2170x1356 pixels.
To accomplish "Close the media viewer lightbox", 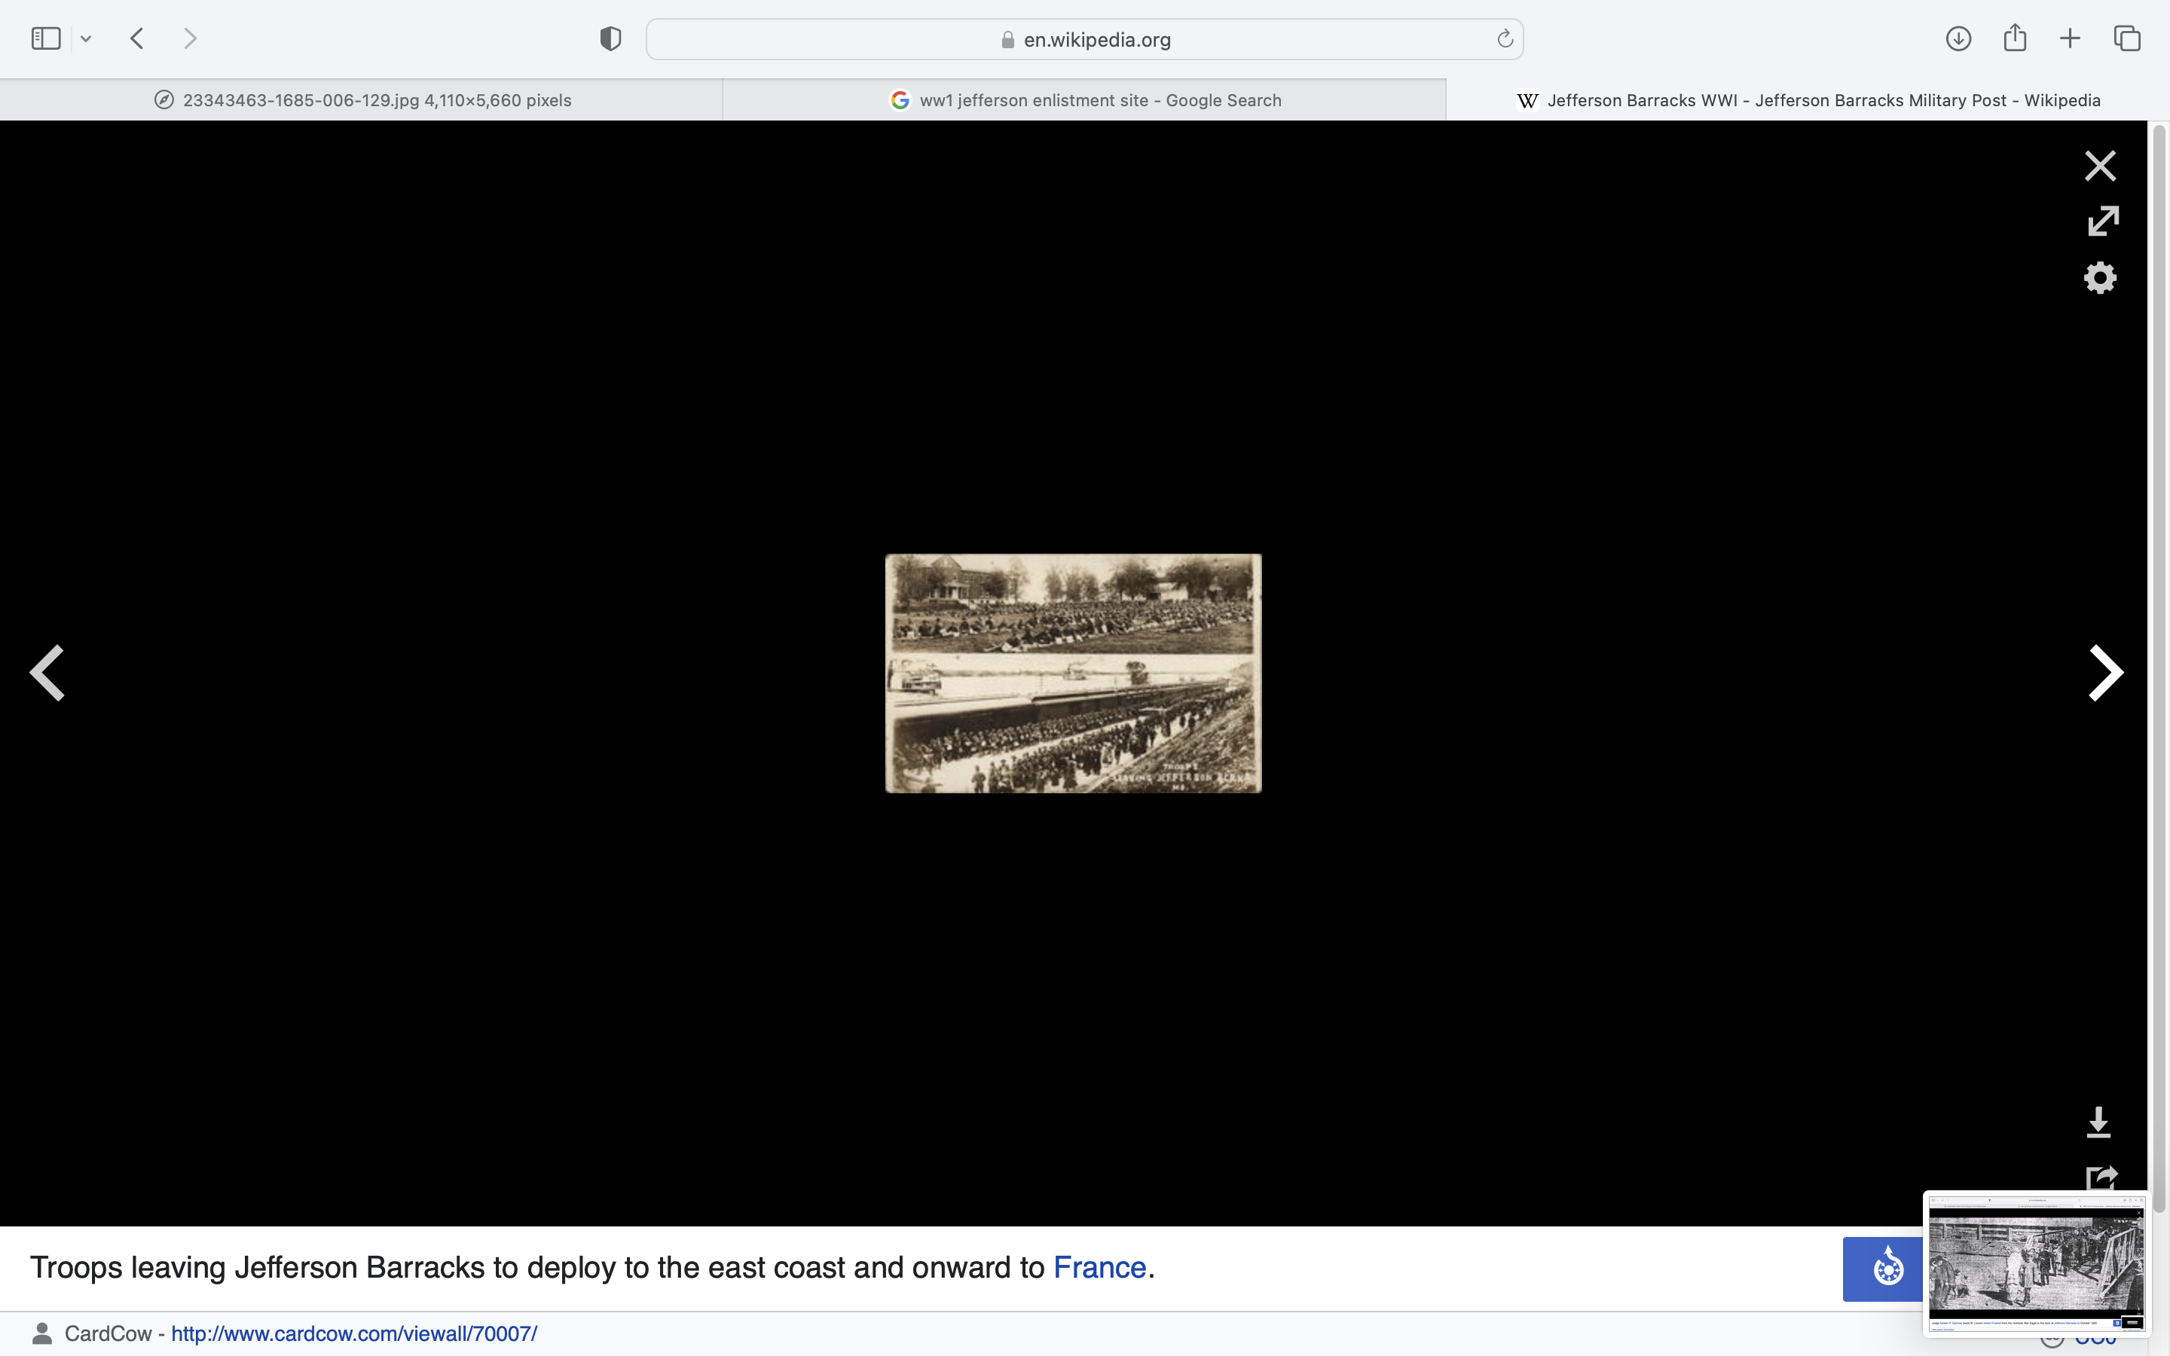I will coord(2099,166).
